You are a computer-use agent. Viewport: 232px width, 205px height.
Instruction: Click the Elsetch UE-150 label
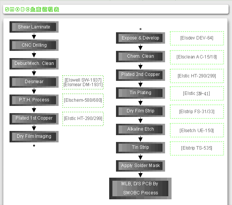tap(197, 130)
